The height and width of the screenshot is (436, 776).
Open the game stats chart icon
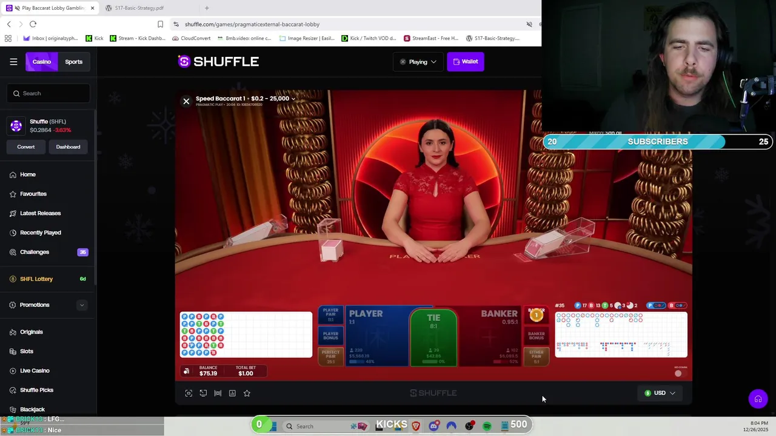click(232, 393)
